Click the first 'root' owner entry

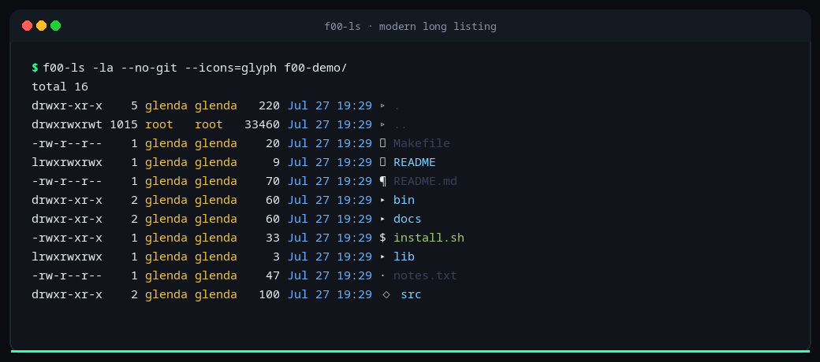point(159,124)
